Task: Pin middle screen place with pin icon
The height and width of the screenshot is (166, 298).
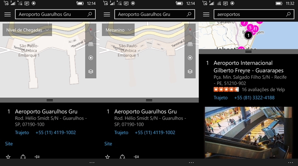Action: tap(136, 157)
